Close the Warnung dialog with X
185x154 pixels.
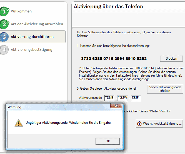coord(116,106)
